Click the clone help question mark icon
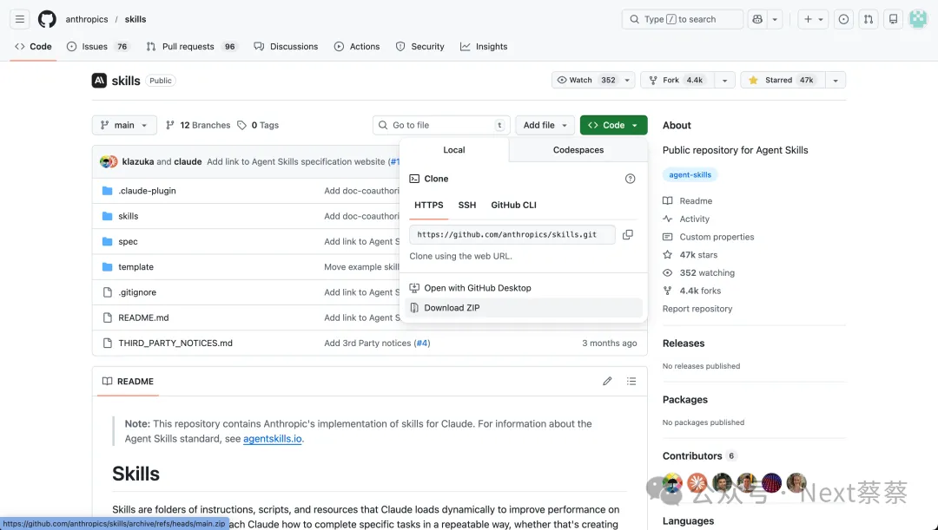938x530 pixels. (631, 179)
